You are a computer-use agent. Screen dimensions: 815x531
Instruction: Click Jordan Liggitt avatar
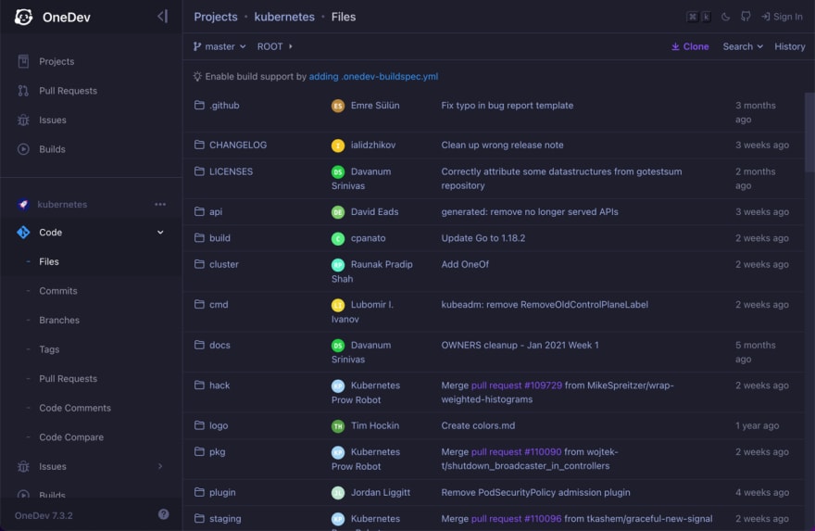click(338, 492)
